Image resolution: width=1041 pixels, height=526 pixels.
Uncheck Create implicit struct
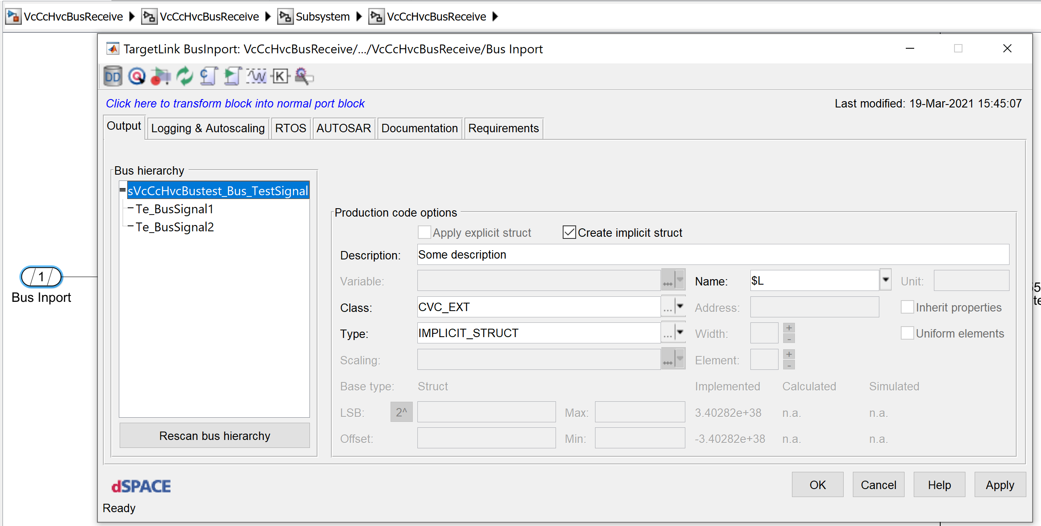(x=569, y=233)
